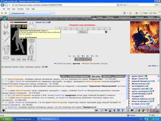Select player Единый Правител in user list

pos(141,81)
